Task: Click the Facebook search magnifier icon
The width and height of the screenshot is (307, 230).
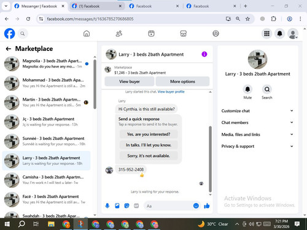Action: tap(23, 34)
